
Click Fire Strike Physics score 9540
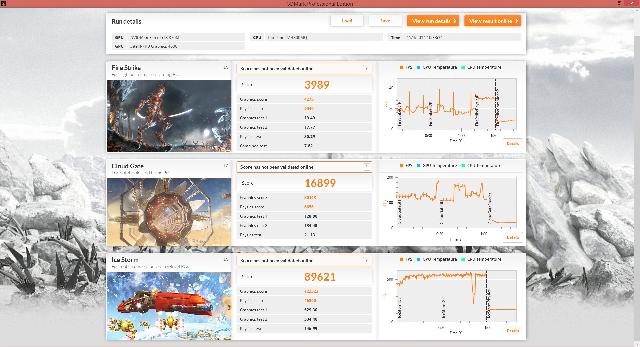pyautogui.click(x=309, y=109)
